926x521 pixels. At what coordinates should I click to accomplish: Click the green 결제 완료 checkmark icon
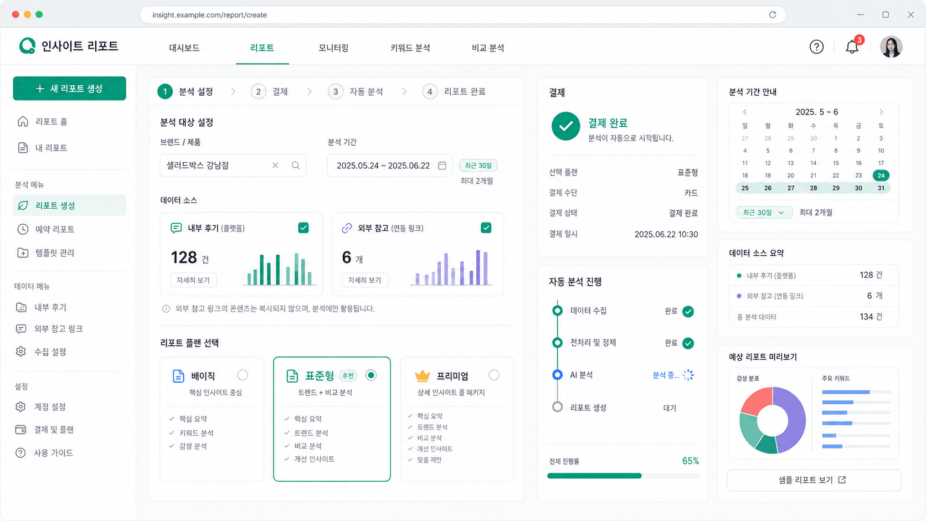click(x=565, y=126)
